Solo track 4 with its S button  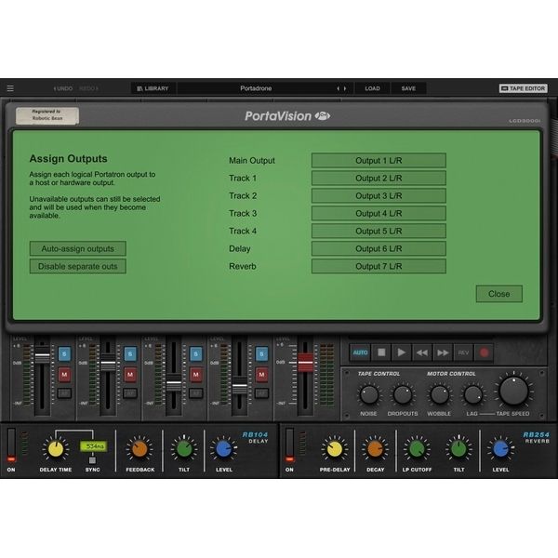point(261,354)
